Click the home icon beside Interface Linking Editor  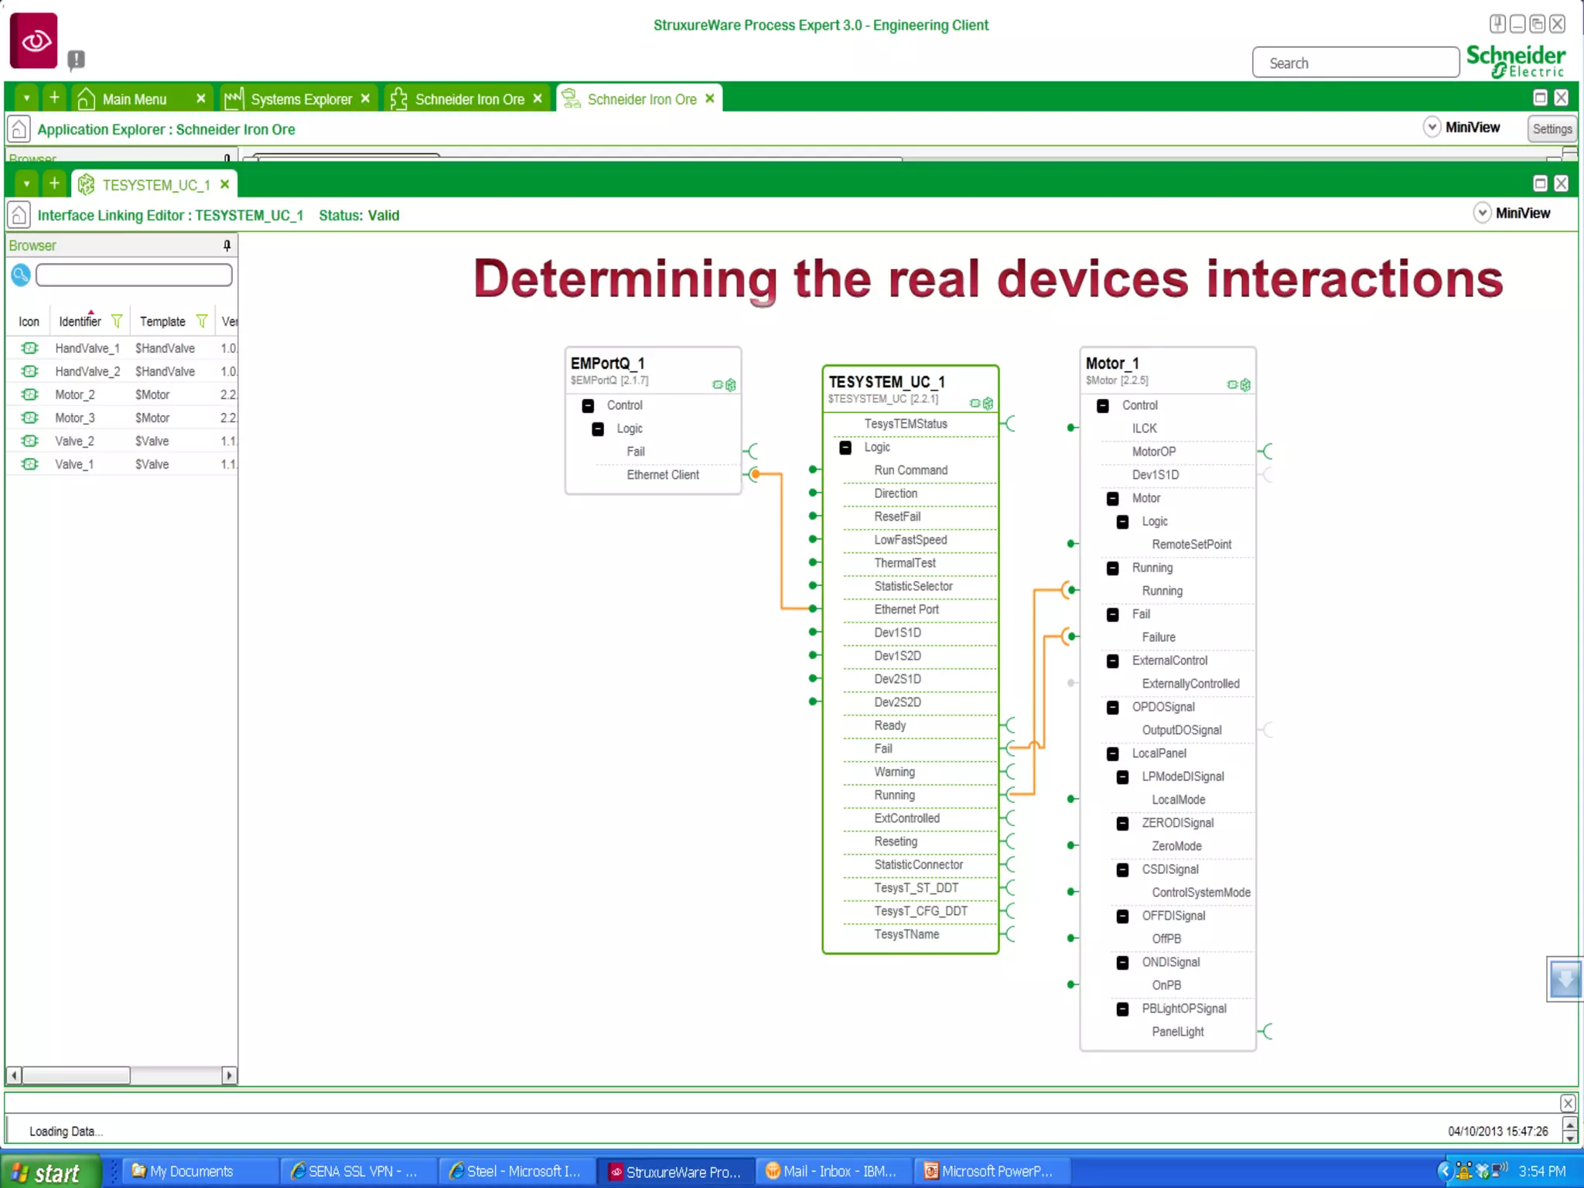coord(19,215)
